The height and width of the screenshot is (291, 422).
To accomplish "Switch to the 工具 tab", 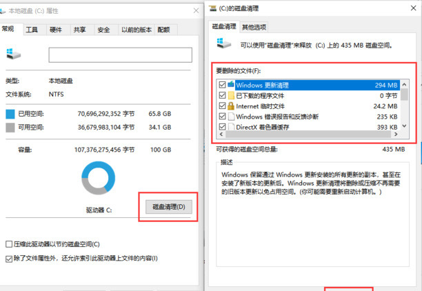I will (x=32, y=30).
